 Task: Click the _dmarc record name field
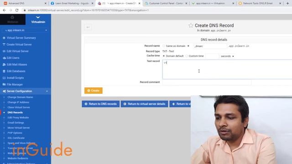pos(210,46)
